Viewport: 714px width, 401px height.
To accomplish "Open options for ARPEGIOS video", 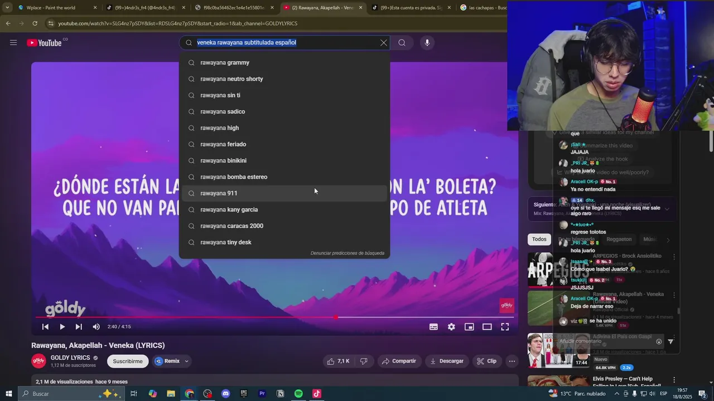I will click(674, 257).
